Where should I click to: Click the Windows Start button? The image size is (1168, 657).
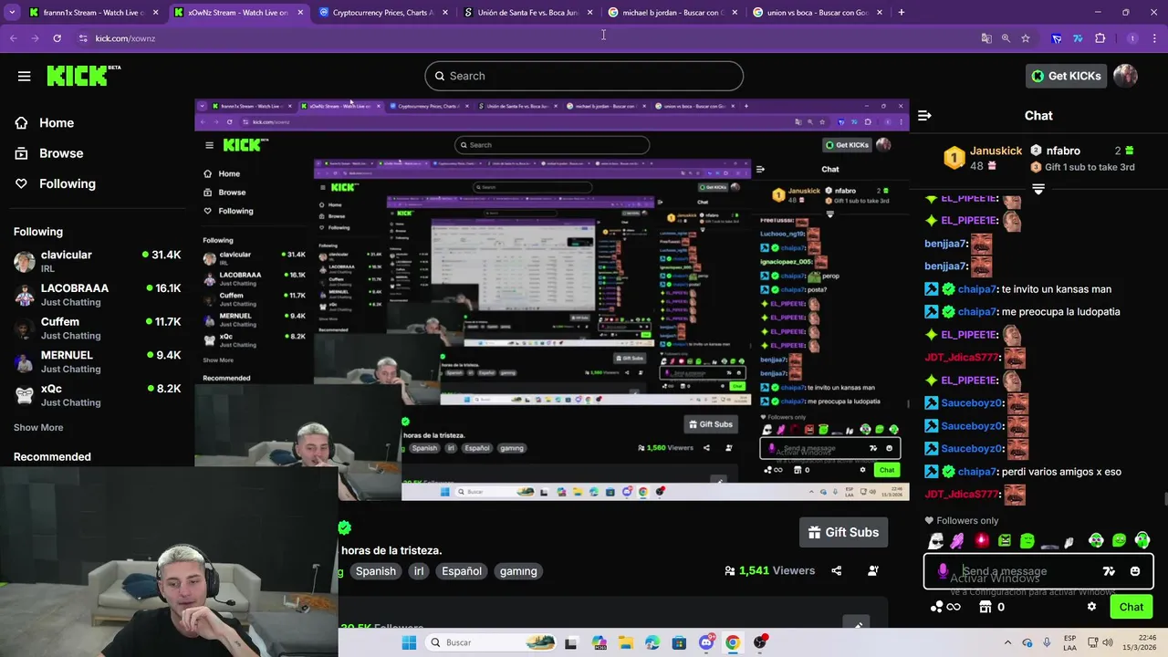409,642
